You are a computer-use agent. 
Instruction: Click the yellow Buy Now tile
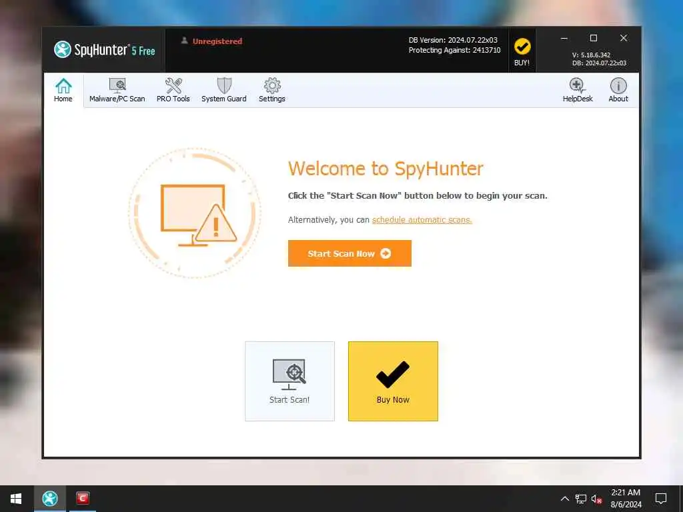tap(393, 381)
